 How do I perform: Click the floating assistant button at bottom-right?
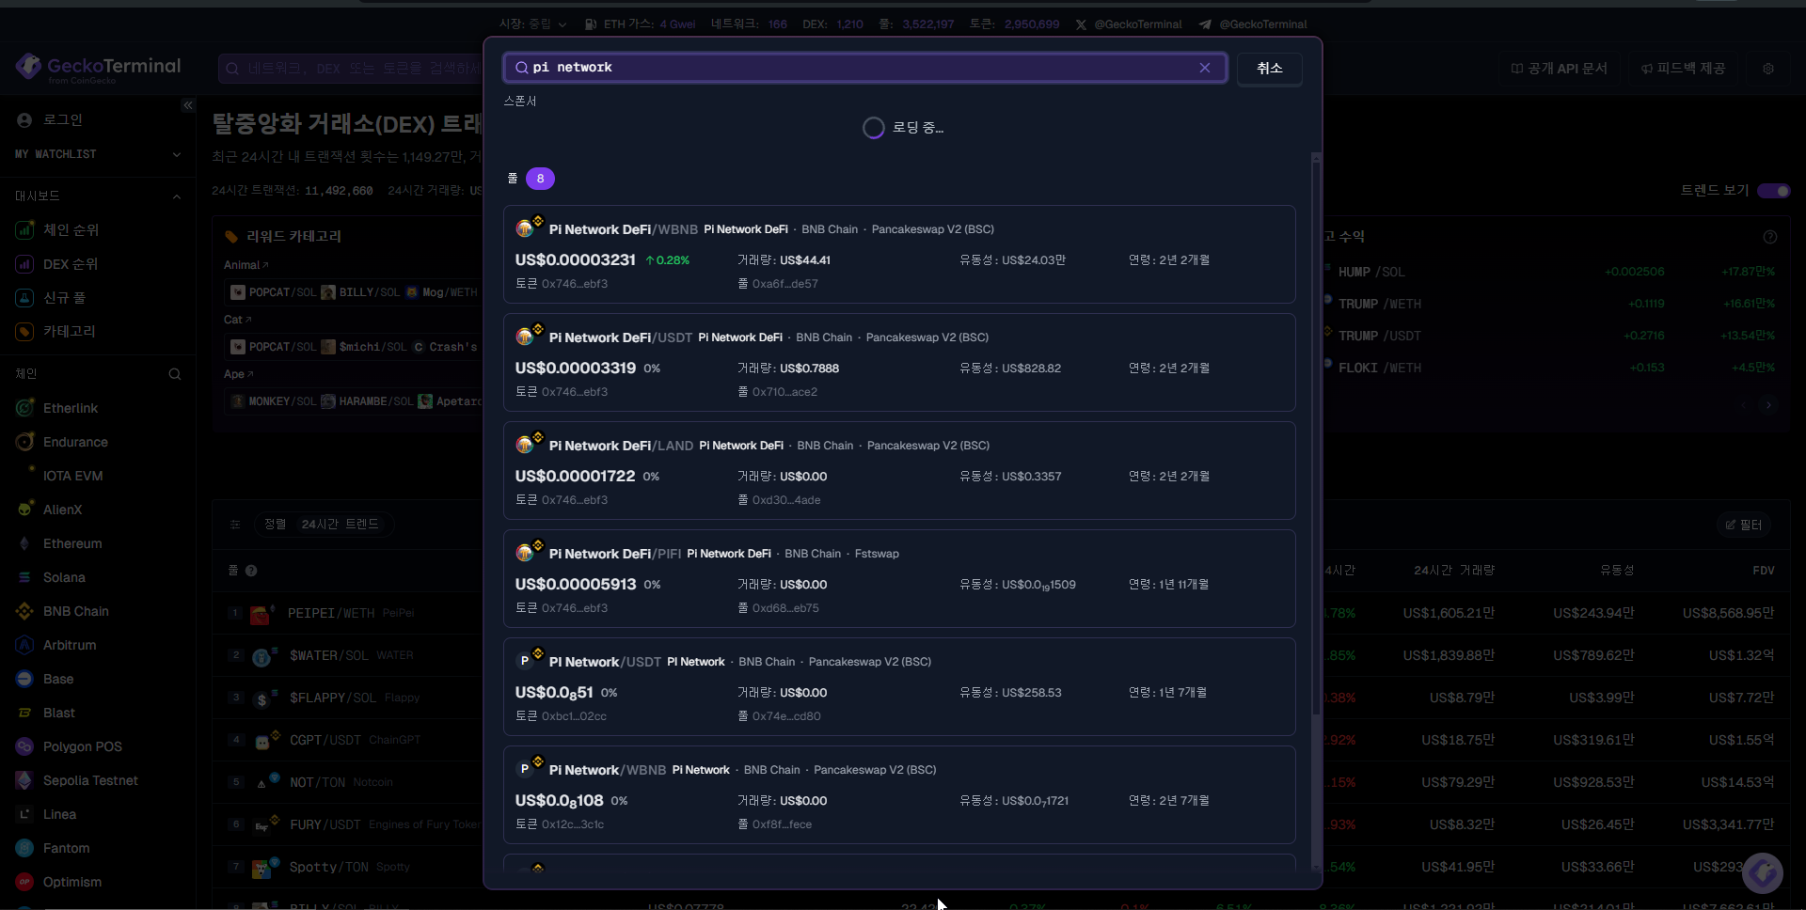(1762, 873)
